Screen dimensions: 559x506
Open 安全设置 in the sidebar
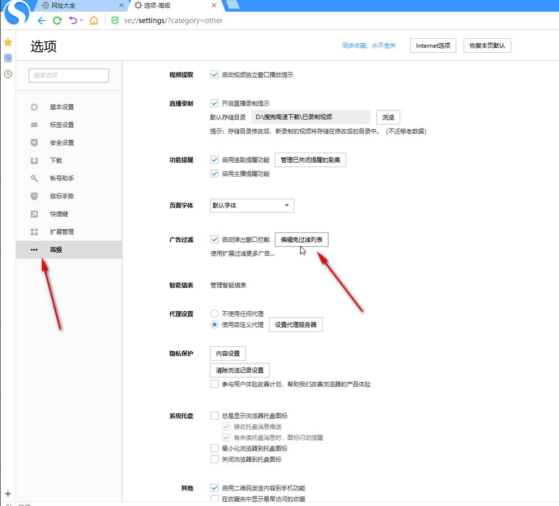click(x=69, y=143)
